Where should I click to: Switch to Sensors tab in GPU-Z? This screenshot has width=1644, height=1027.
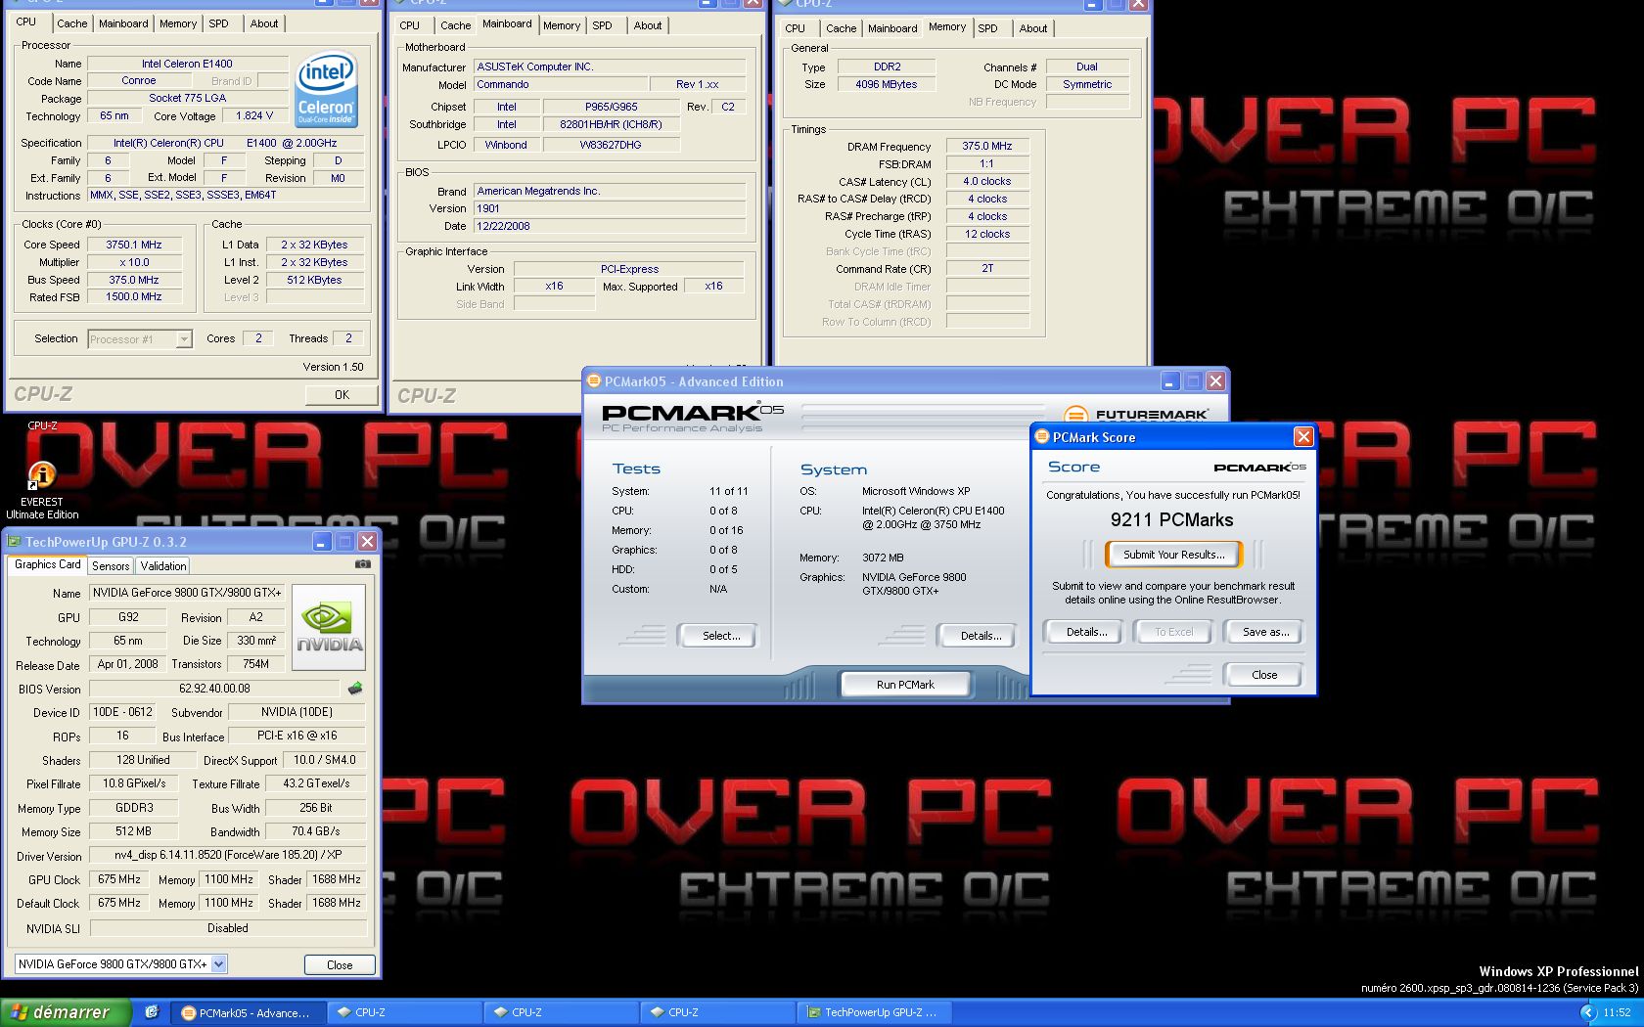pyautogui.click(x=111, y=565)
